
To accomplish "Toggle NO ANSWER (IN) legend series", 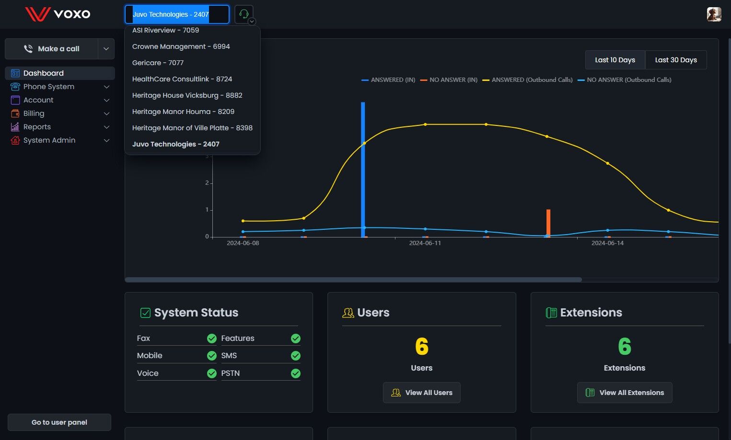I will click(449, 80).
